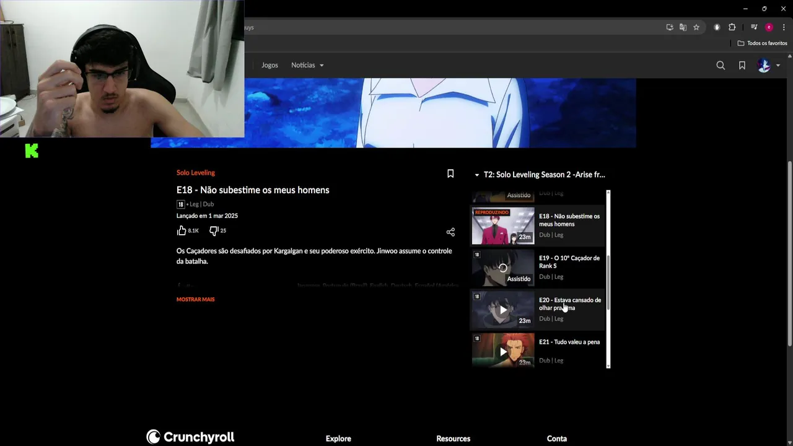Click the 'Assistido' label on the E19 thumbnail
Viewport: 793px width, 446px height.
(519, 279)
